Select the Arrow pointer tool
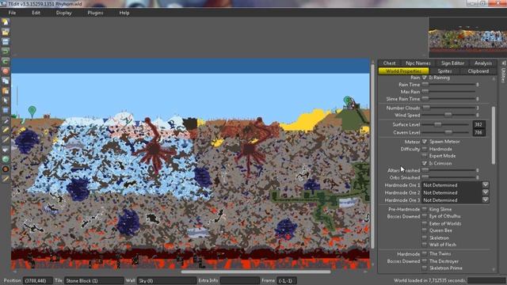Image resolution: width=507 pixels, height=285 pixels. (6, 101)
